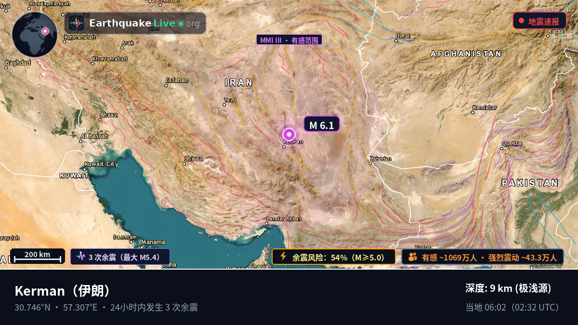
Task: Click the Shiraz city label
Action: coord(194,158)
